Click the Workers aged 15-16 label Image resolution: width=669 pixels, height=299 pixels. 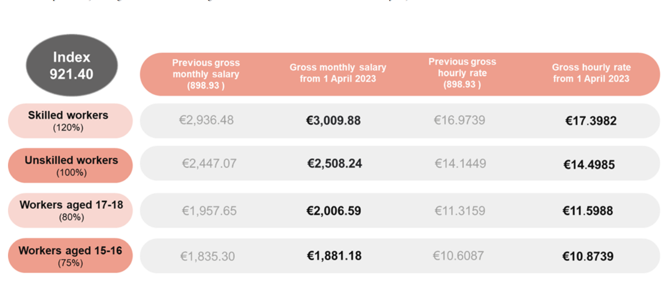click(70, 255)
